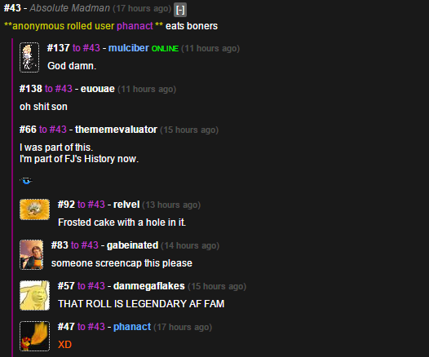
Task: Follow pink phanact link in rolled message
Action: pos(135,26)
